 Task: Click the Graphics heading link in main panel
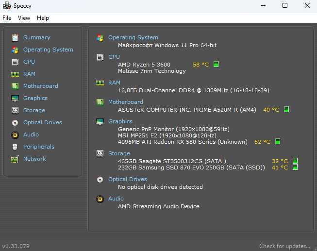pyautogui.click(x=120, y=121)
